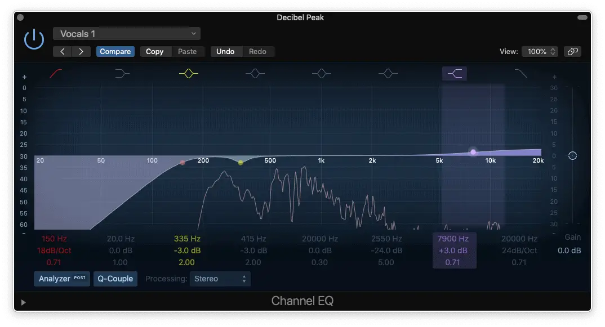This screenshot has height=327, width=605.
Task: Enable the 2550 Hz bell band icon
Action: tap(388, 73)
